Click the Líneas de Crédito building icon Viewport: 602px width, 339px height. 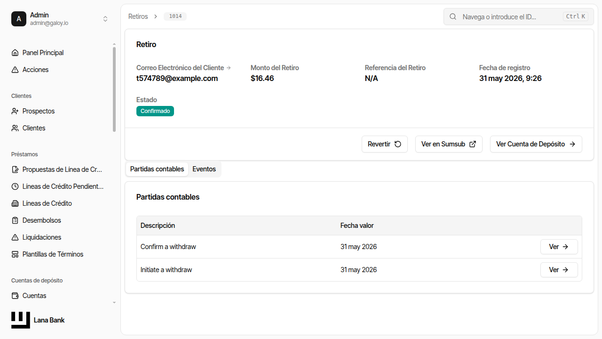click(x=15, y=203)
